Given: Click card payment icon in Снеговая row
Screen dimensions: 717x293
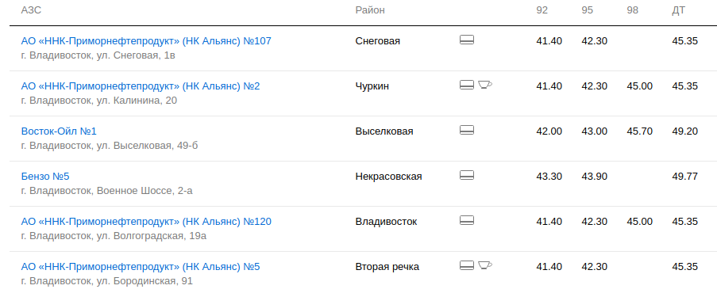Looking at the screenshot, I should (x=466, y=40).
